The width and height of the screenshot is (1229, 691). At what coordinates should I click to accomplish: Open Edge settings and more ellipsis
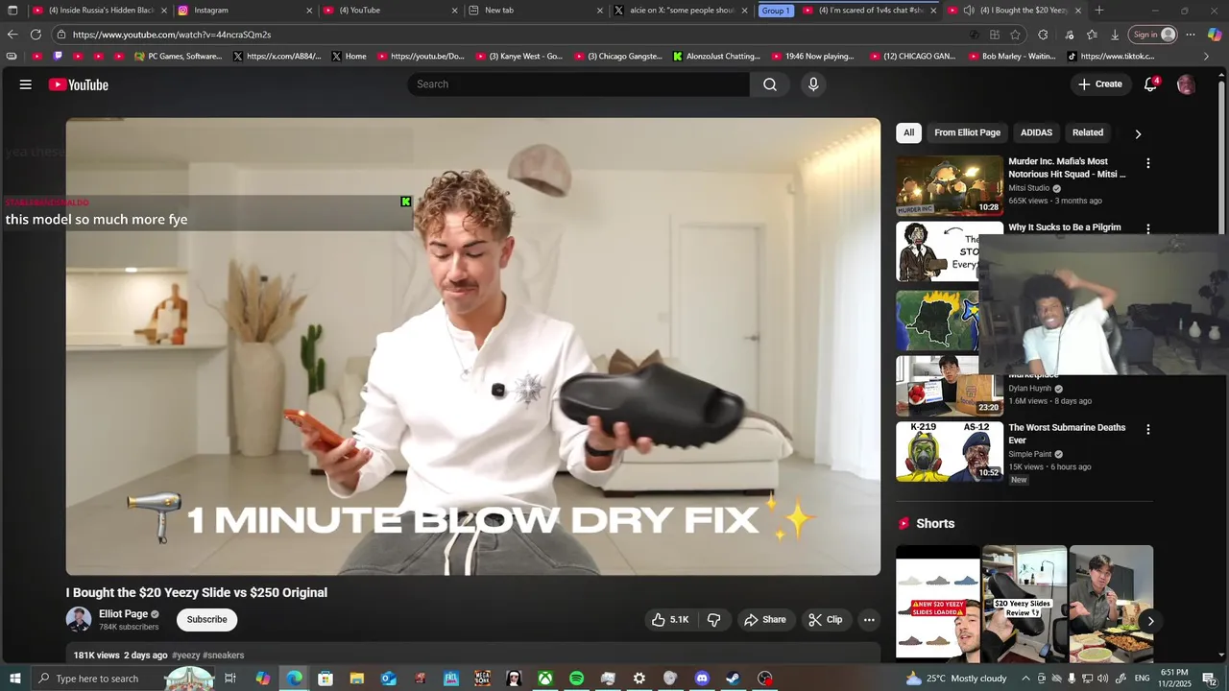1190,35
